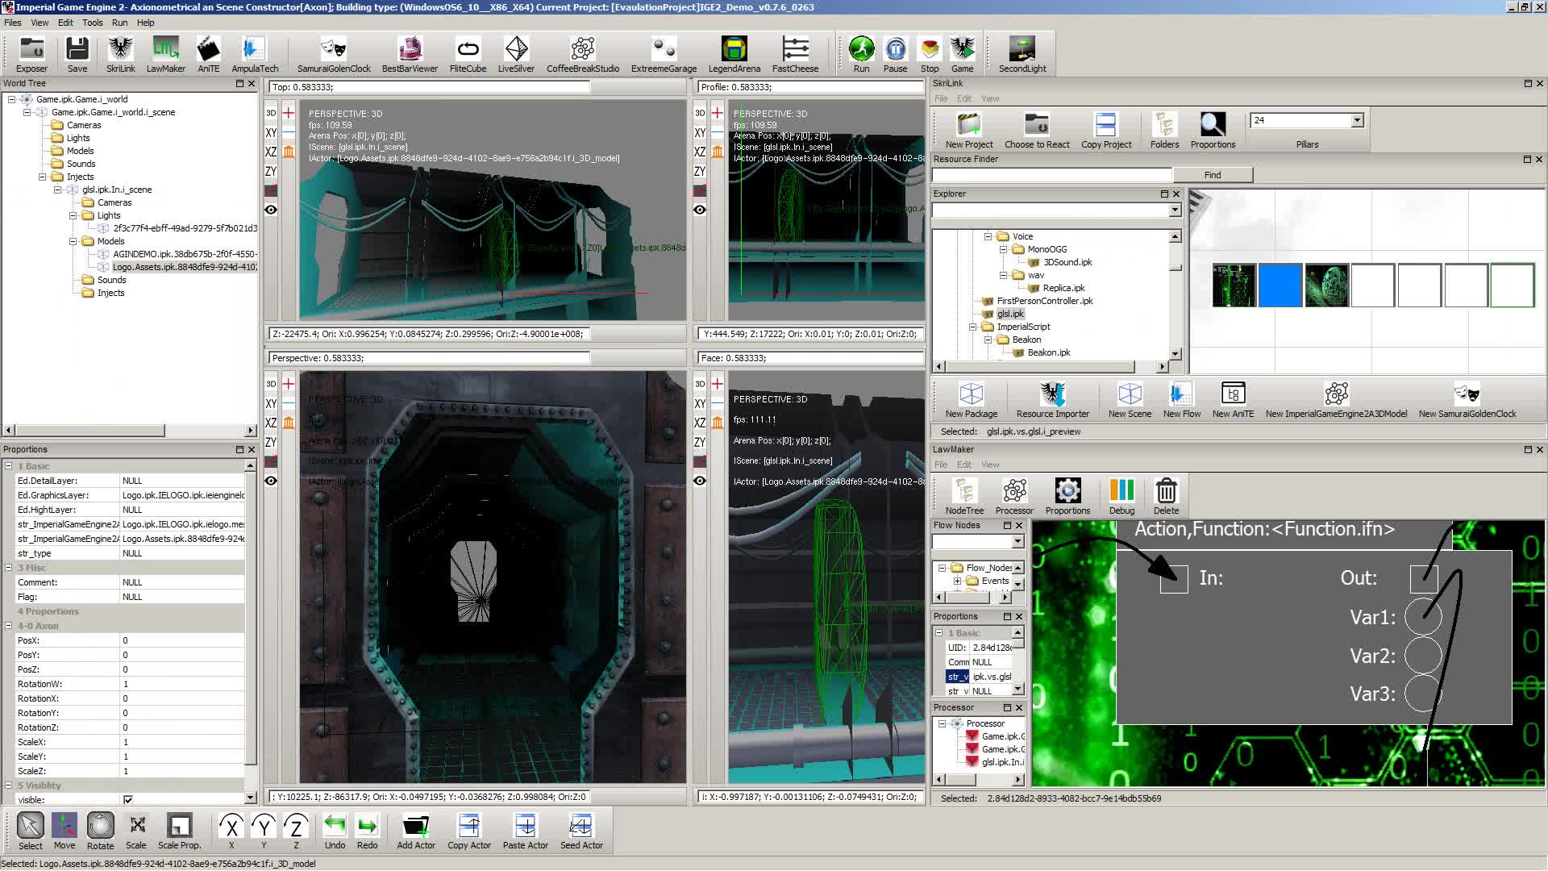Run the scene with the Run button

(x=861, y=54)
